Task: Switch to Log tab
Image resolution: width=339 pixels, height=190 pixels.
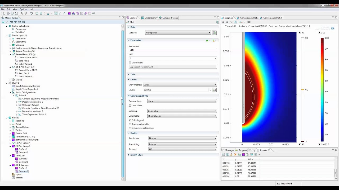Action: (x=252, y=150)
